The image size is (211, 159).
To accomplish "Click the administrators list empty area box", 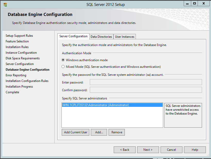I will click(x=112, y=117).
